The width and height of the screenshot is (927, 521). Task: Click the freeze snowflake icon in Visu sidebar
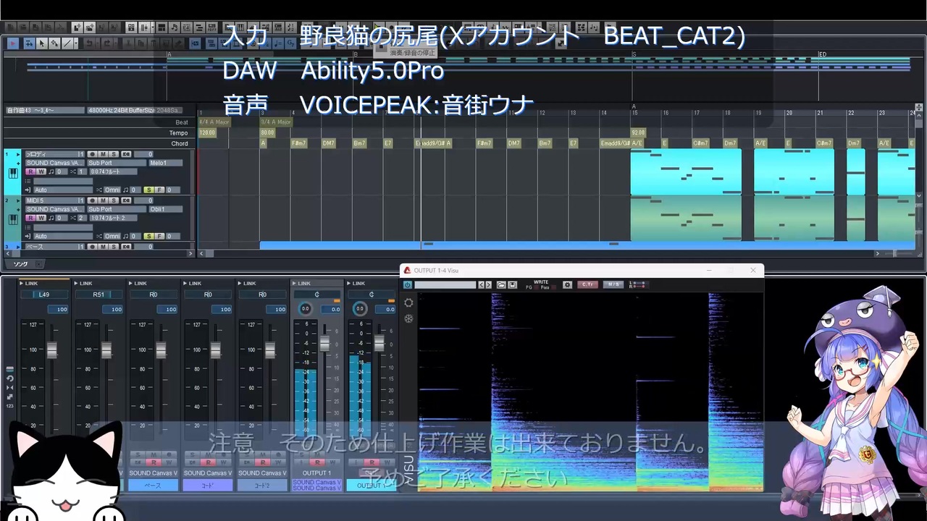click(x=408, y=318)
